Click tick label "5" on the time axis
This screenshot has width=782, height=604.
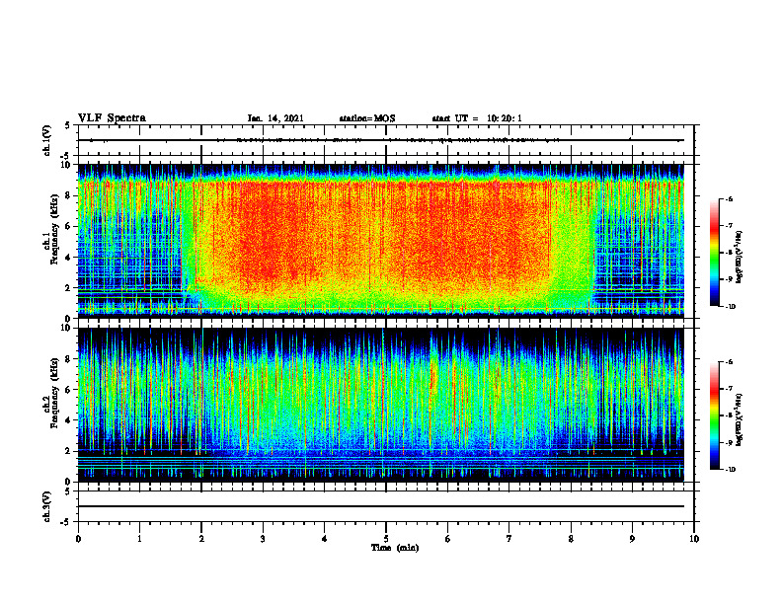(386, 539)
